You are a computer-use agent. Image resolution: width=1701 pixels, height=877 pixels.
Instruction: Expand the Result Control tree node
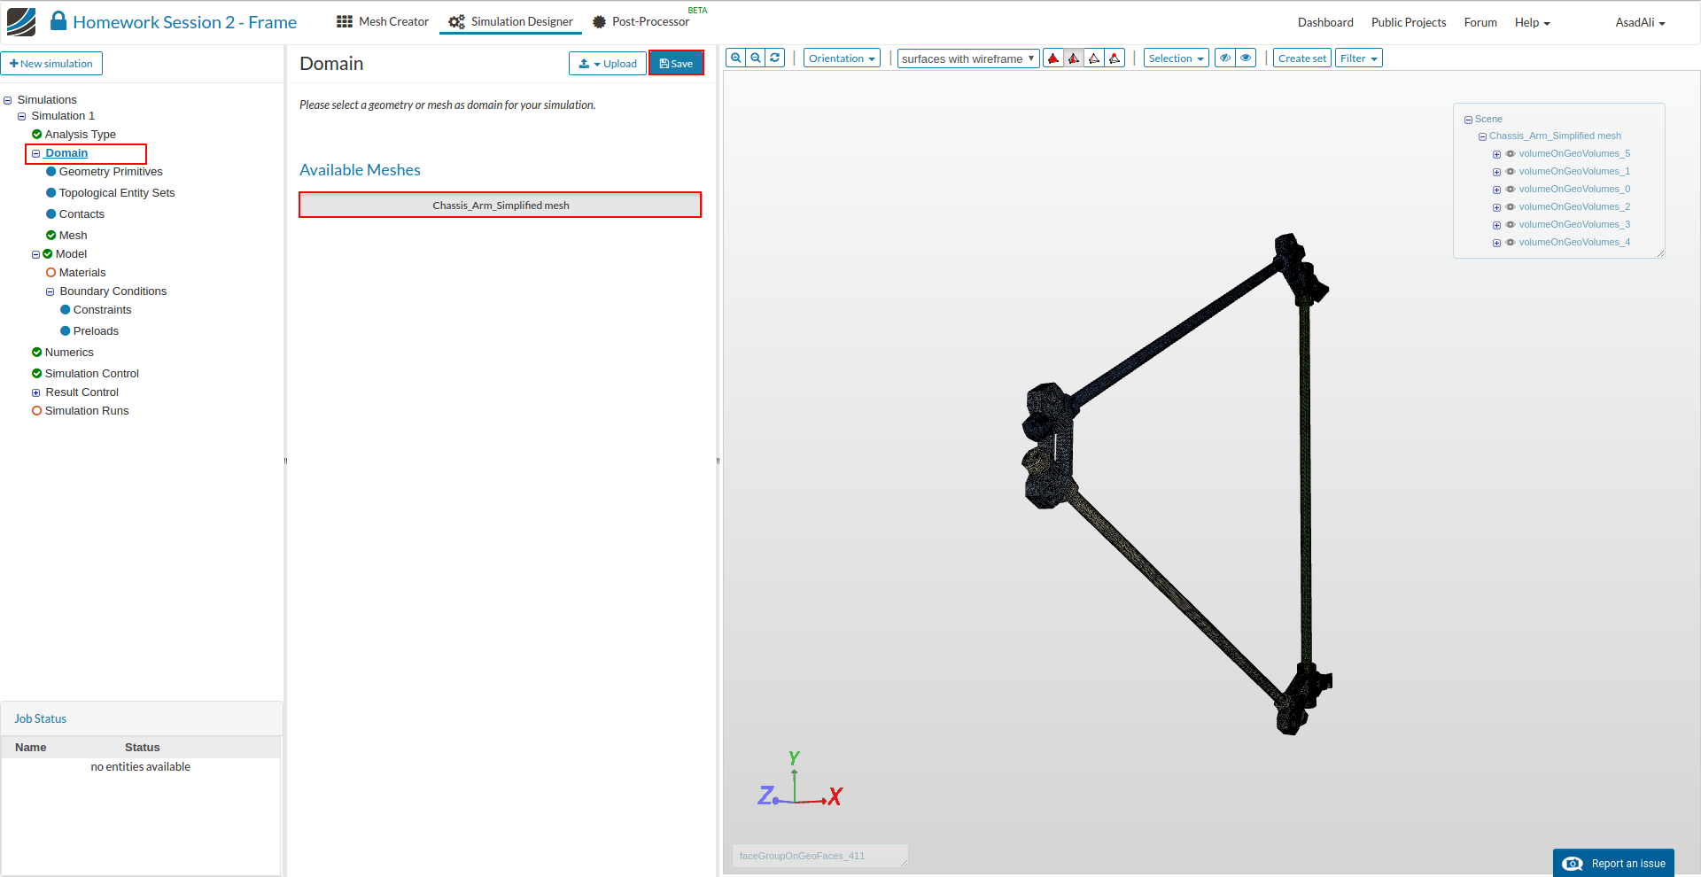click(36, 393)
